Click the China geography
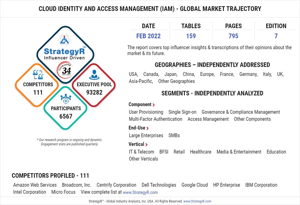This screenshot has width=300, height=205. (x=189, y=74)
